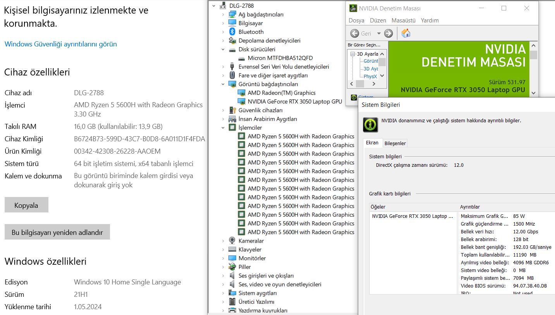Viewport: 555px width, 315px height.
Task: Switch to the Bileşenler tab
Action: (x=395, y=143)
